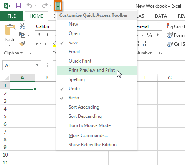
Task: Click the Font name box Calibri
Action: pyautogui.click(x=46, y=26)
